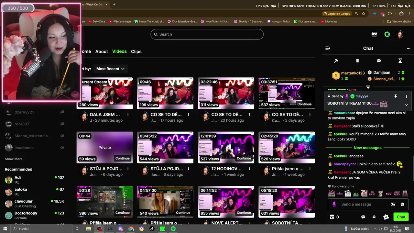Screen dimensions: 414x233
Task: Open the Most Recent sort dropdown
Action: [110, 69]
